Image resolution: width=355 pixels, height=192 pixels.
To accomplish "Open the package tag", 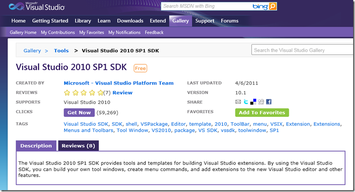I will [185, 130].
